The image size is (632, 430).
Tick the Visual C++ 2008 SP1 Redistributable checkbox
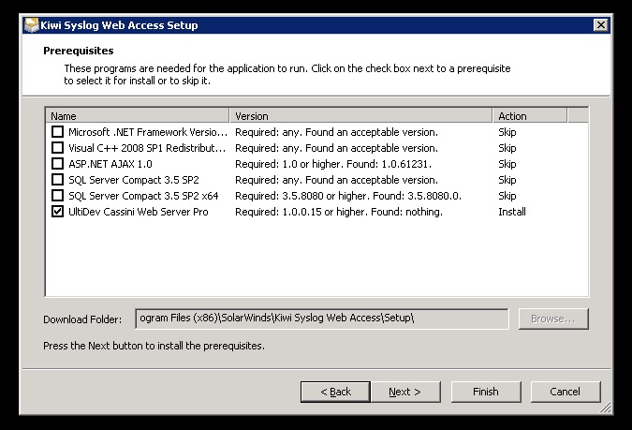pyautogui.click(x=58, y=148)
